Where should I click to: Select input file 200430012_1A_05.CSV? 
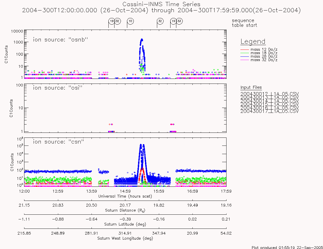(x=269, y=94)
